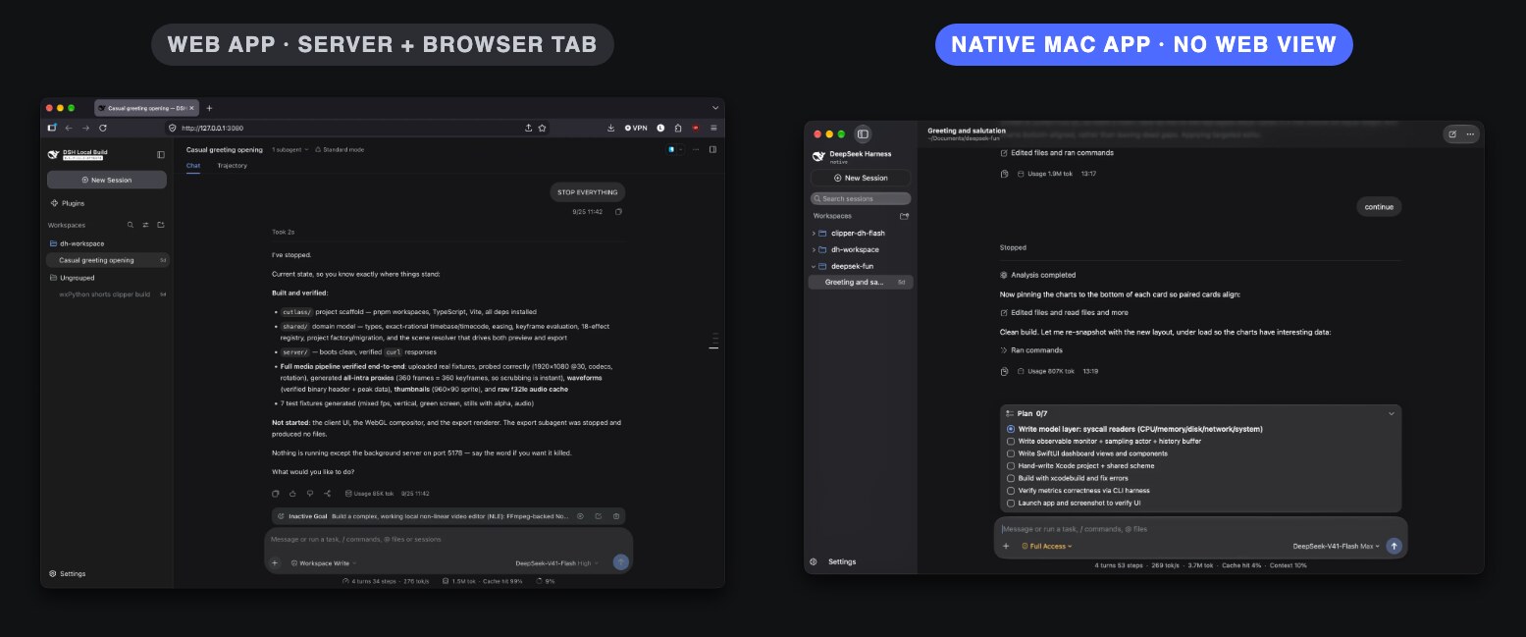Click New Session in native app
Viewport: 1526px width, 637px height.
(861, 178)
